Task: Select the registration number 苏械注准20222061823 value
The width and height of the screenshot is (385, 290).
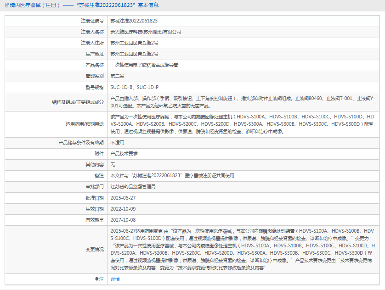Action: coord(134,21)
